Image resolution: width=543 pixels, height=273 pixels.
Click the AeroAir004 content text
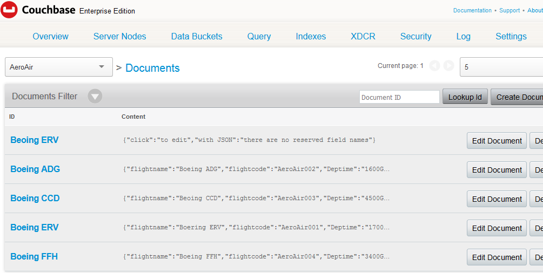256,256
